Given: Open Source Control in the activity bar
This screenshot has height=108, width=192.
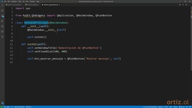Looking at the screenshot, I should (x=2, y=16).
